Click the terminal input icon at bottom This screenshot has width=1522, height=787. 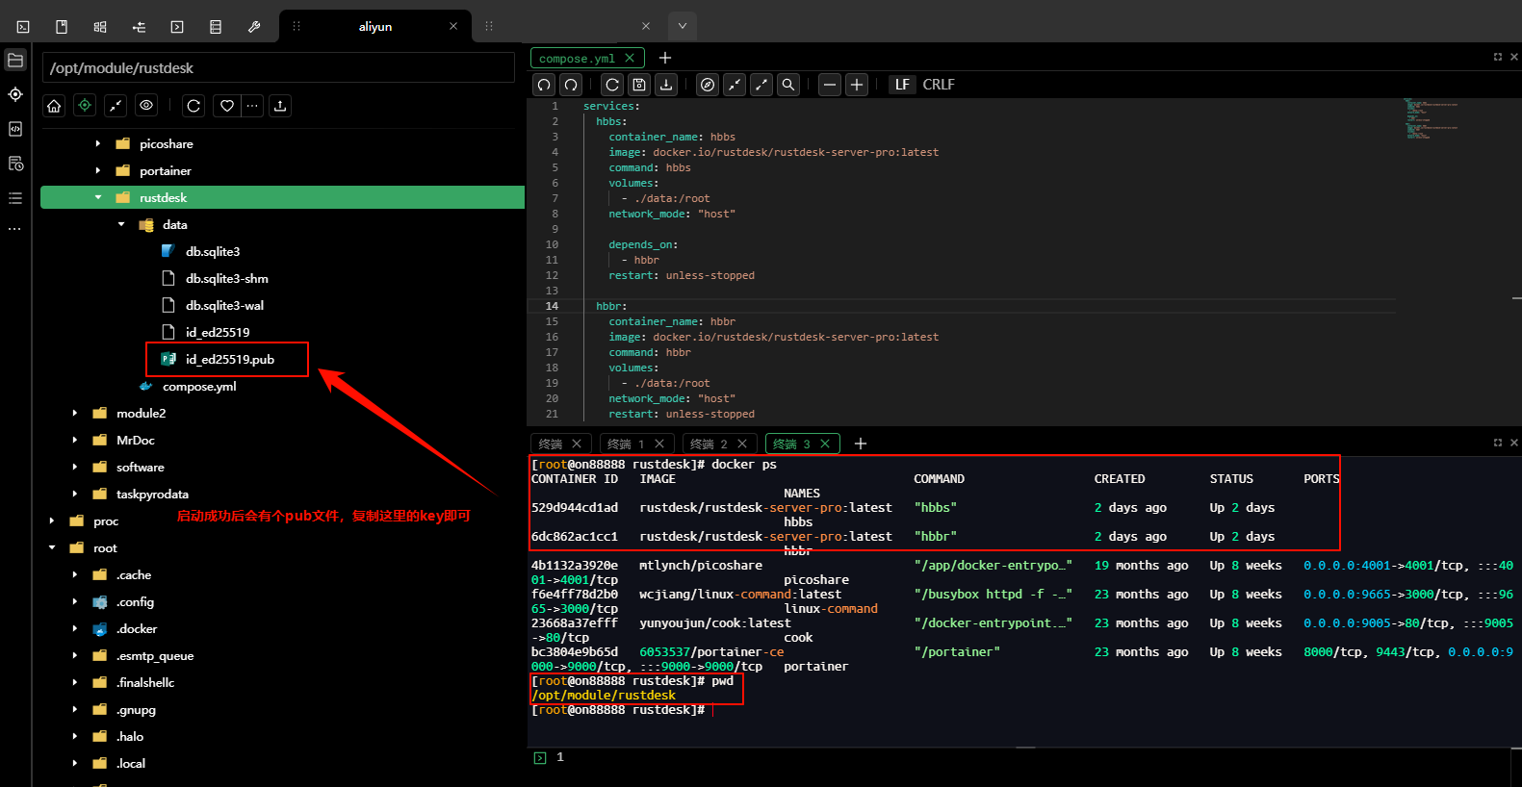[540, 758]
